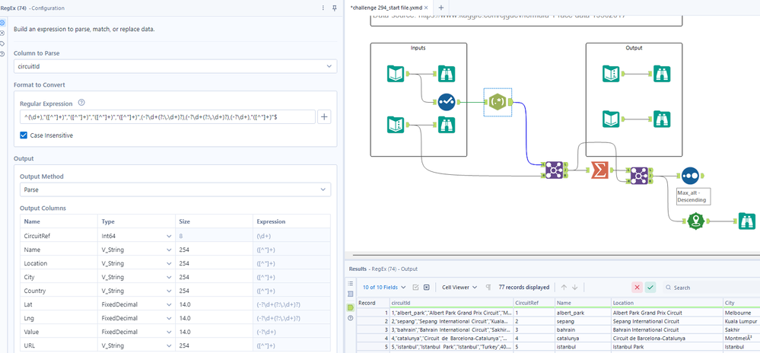Screen dimensions: 760x353
Task: Select the Sepang International Circuit cell
Action: (x=666, y=321)
